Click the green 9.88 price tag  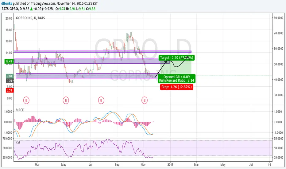pyautogui.click(x=10, y=76)
